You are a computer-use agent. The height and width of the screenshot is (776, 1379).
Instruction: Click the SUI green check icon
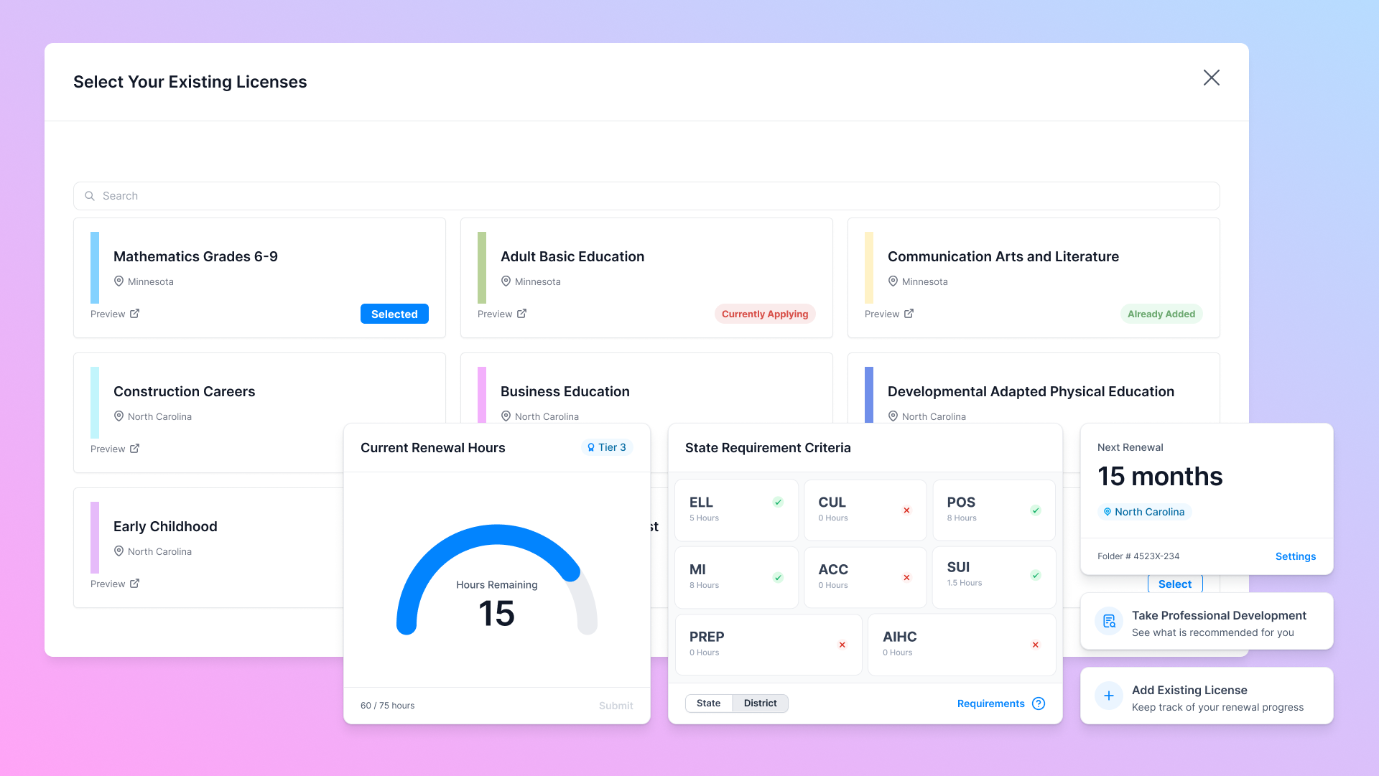(1036, 575)
